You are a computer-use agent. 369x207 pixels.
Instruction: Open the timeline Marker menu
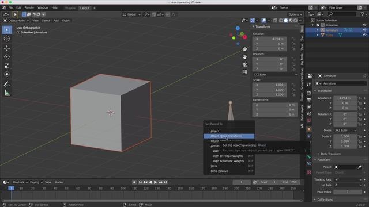click(x=59, y=182)
